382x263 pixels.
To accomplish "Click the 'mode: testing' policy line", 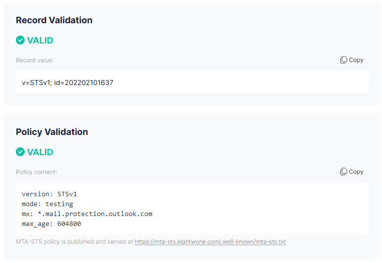I will point(47,204).
